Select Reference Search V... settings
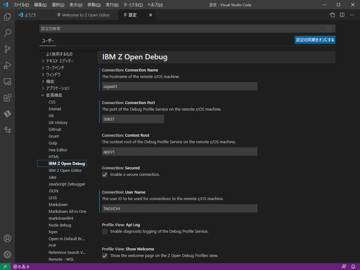This screenshot has width=360, height=270. click(67, 253)
